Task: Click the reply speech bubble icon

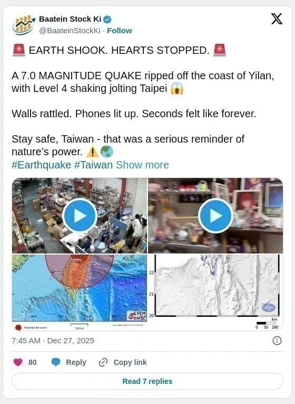Action: (x=56, y=362)
